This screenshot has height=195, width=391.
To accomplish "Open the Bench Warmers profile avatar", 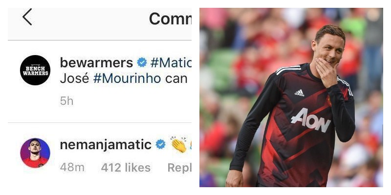I will (x=35, y=70).
